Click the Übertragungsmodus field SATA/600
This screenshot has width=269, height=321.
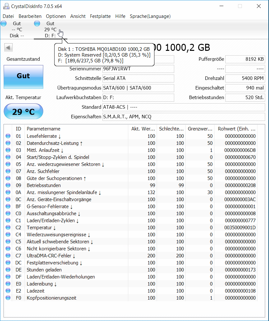[138, 88]
